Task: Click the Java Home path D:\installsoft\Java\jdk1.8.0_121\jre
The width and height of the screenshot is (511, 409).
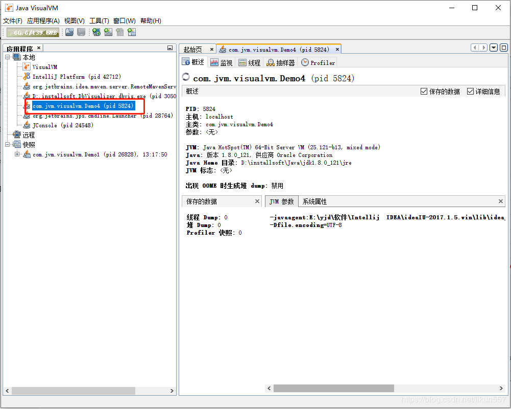Action: (x=296, y=163)
